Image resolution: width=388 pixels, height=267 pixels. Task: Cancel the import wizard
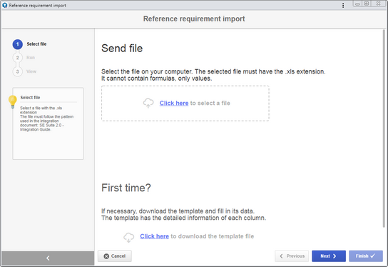coord(115,256)
